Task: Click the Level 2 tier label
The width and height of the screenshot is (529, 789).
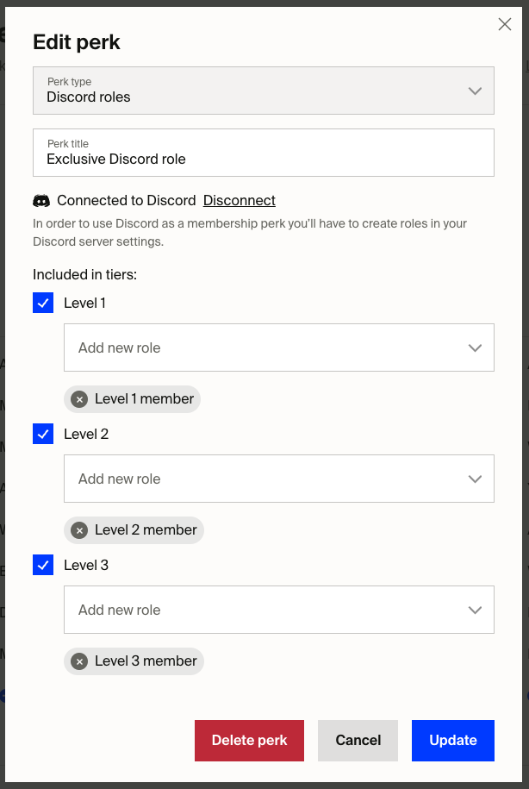Action: (86, 434)
